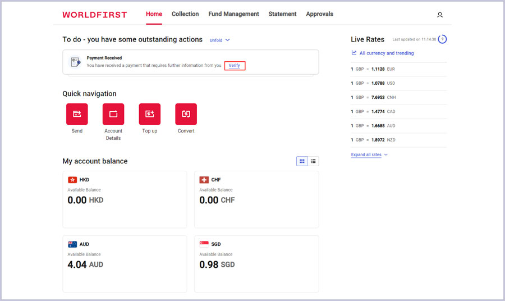Open the Convert currency icon

click(x=186, y=114)
